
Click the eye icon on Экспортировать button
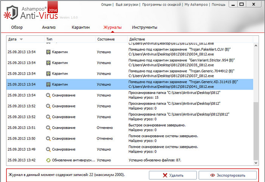pos(212,175)
